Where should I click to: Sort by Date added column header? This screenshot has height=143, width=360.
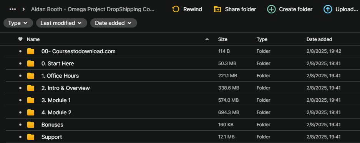click(319, 39)
